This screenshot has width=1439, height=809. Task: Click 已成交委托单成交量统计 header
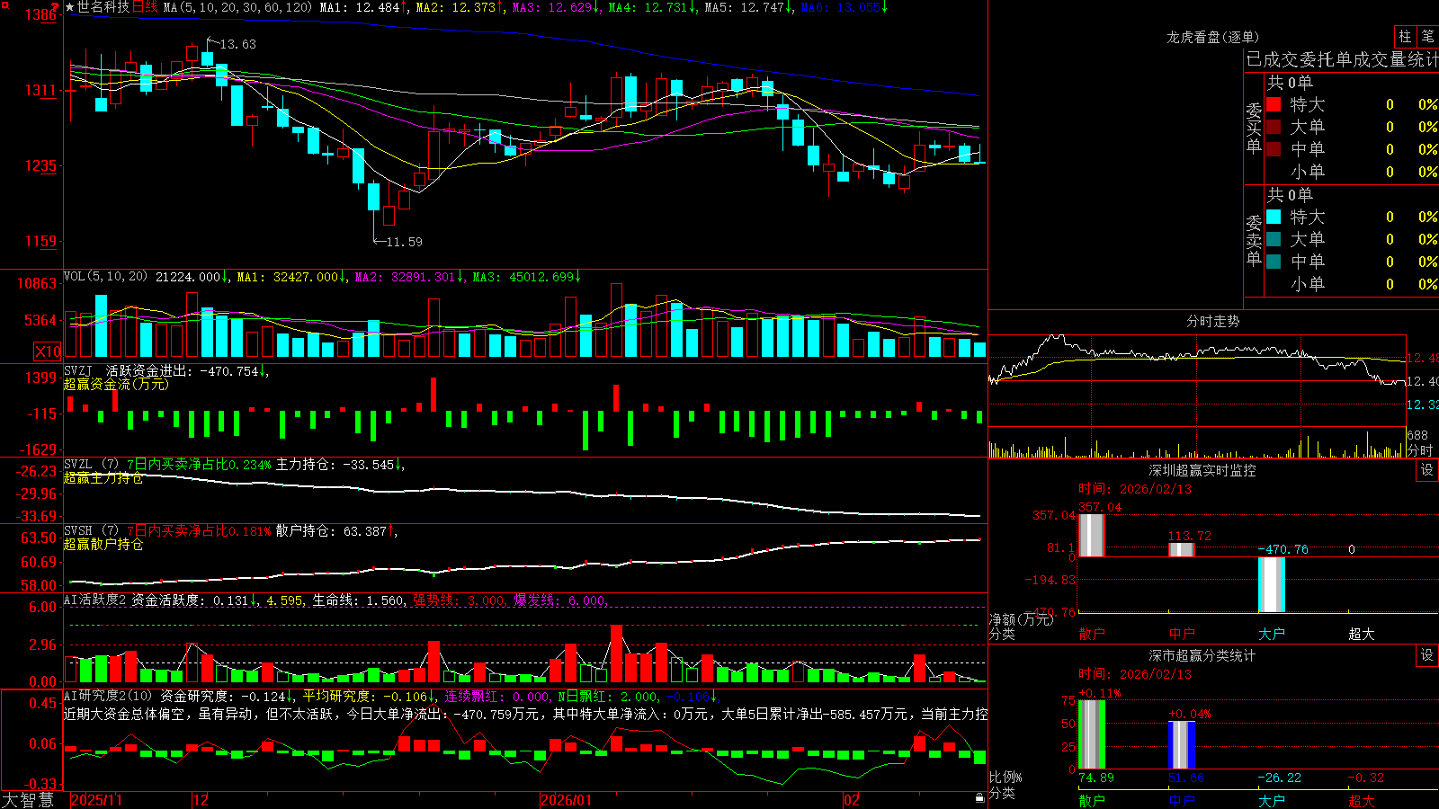1342,59
